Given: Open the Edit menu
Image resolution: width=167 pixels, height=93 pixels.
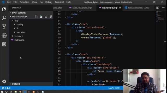Looking at the screenshot, I should coord(15,2).
